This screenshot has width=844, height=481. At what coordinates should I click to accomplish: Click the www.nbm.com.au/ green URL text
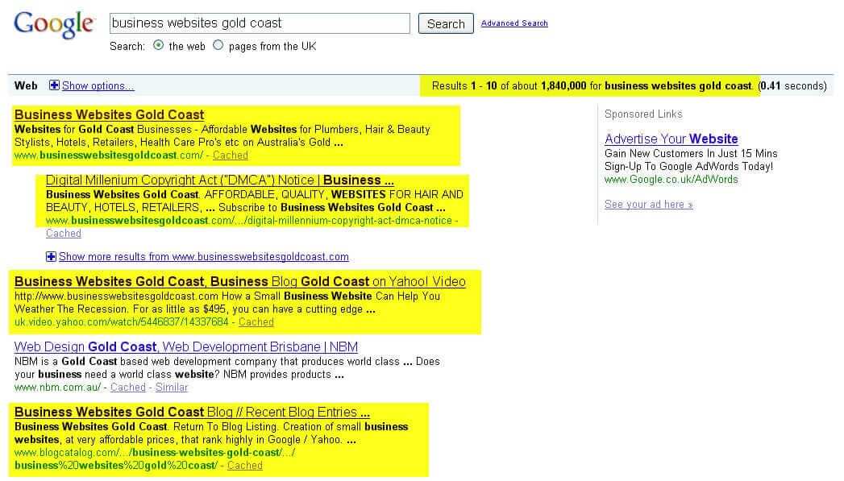coord(57,387)
